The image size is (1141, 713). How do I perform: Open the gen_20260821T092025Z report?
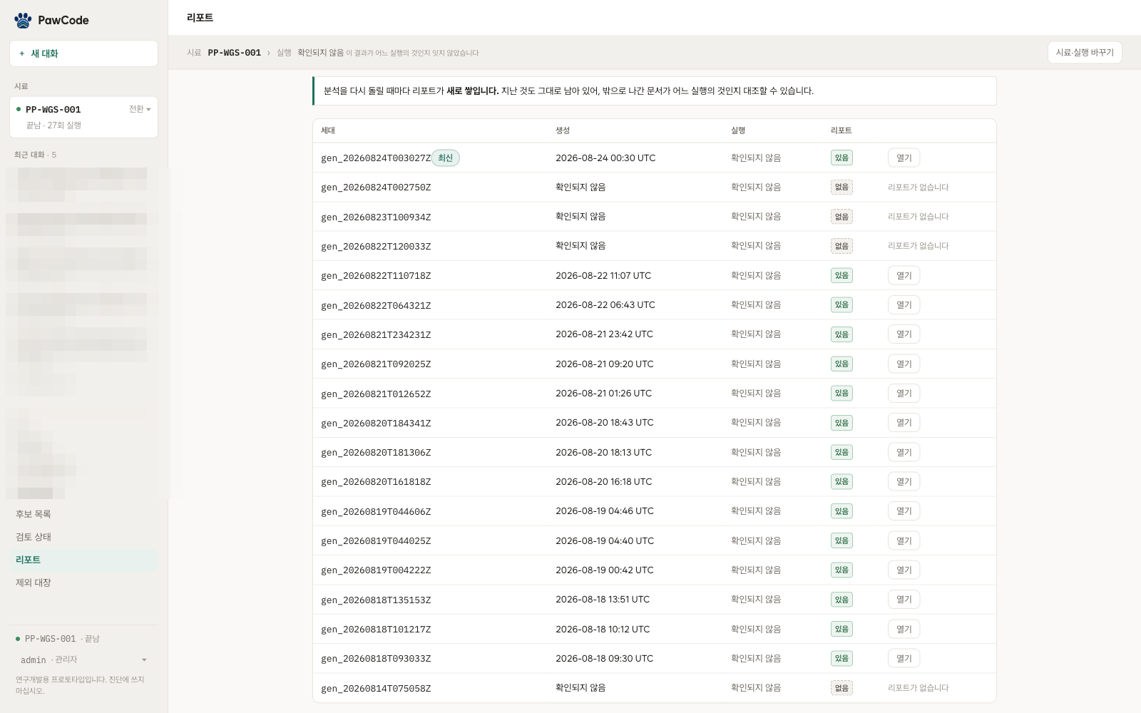904,364
